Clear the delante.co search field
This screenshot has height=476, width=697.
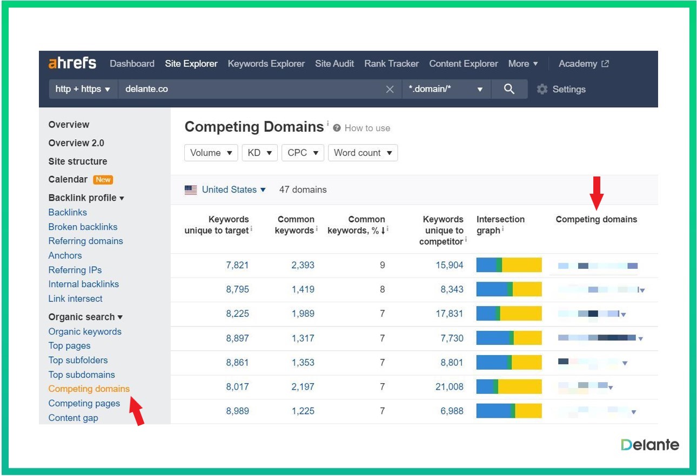click(390, 90)
